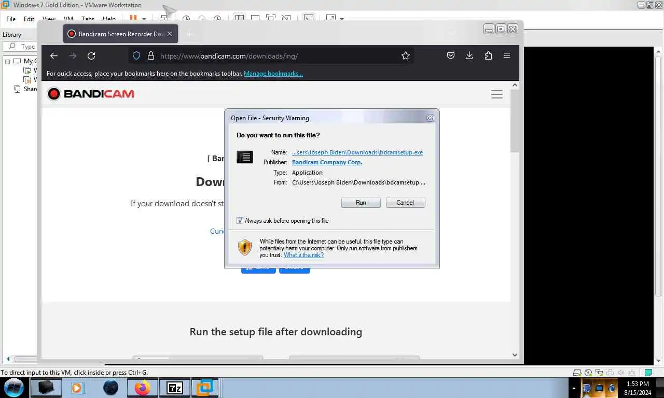The image size is (664, 398).
Task: Reload the Bandicam download page
Action: click(91, 56)
